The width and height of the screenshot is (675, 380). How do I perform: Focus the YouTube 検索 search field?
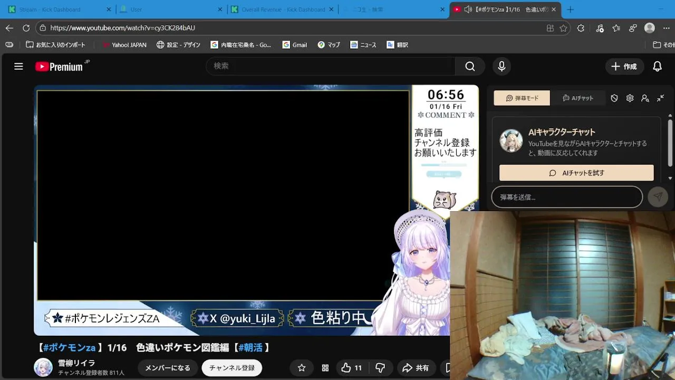[331, 66]
